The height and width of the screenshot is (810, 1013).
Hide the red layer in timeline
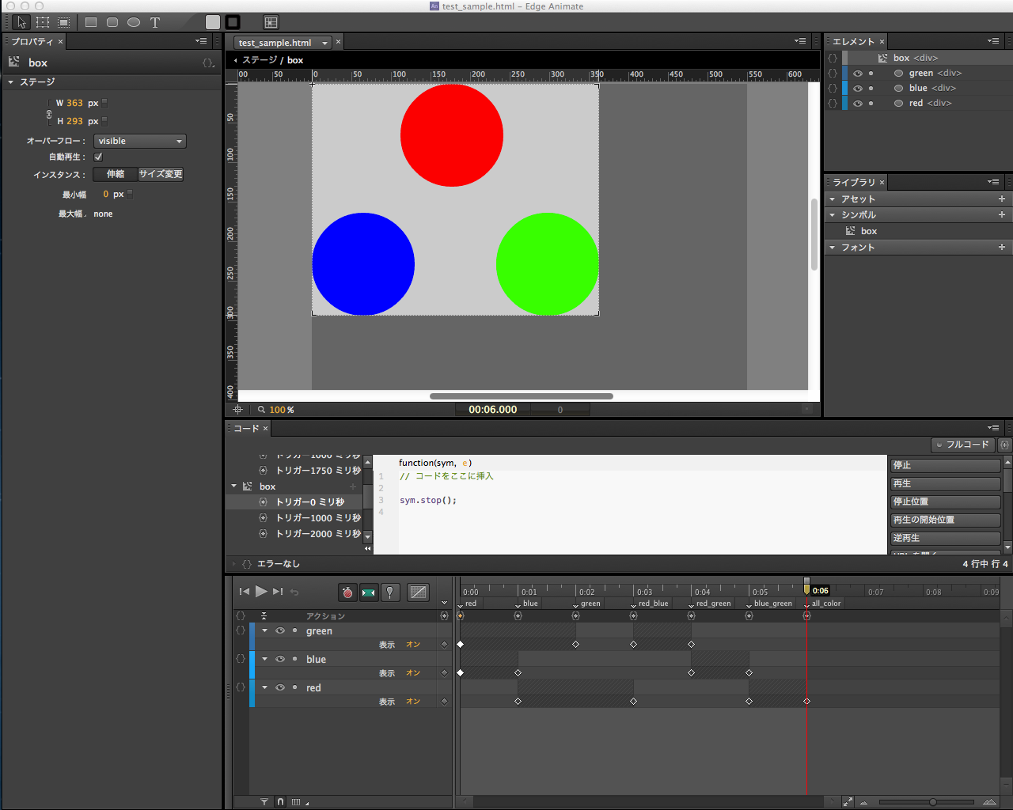tap(280, 687)
